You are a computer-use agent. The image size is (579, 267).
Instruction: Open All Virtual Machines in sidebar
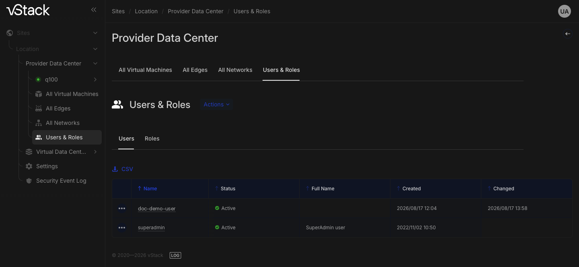tap(72, 94)
